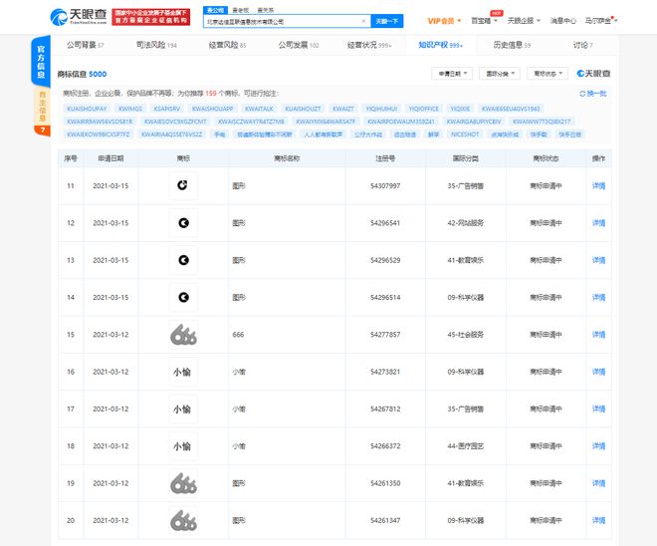657x546 pixels.
Task: Select the 查老板 search tab
Action: 241,10
